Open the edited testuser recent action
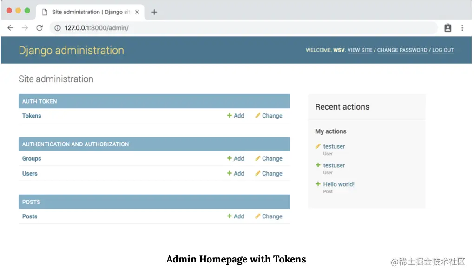 (x=334, y=146)
